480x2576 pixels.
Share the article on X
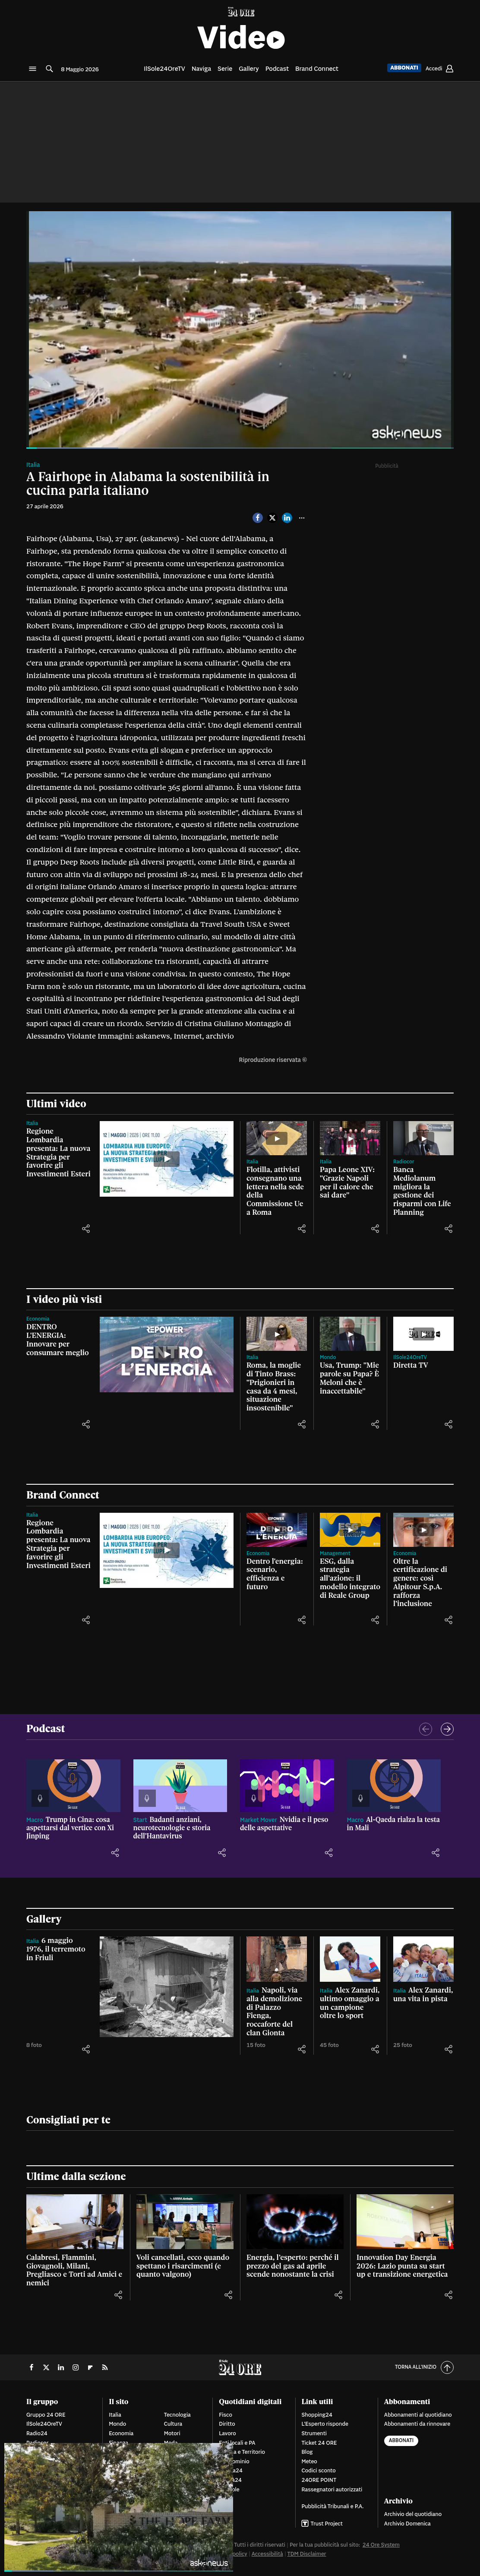272,518
